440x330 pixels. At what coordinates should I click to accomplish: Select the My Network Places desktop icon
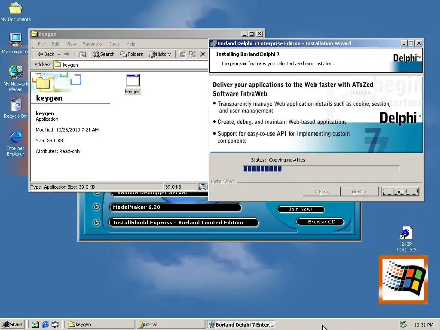pos(15,79)
